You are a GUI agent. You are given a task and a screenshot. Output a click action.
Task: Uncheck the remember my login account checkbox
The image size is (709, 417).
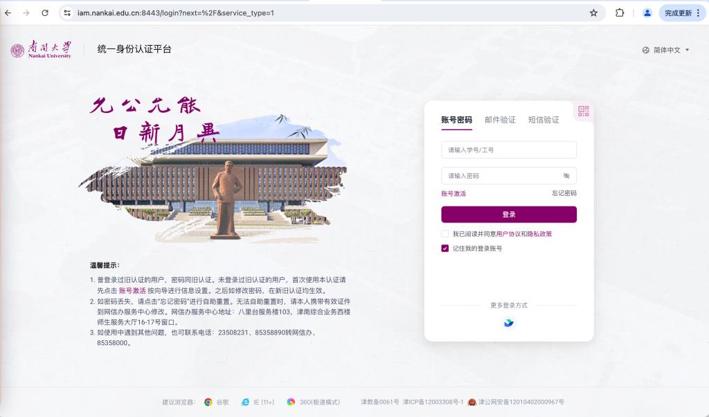click(x=445, y=248)
